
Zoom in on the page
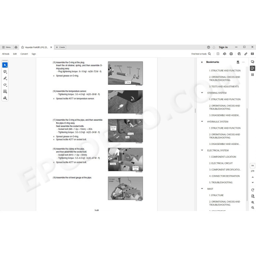pyautogui.click(x=253, y=202)
